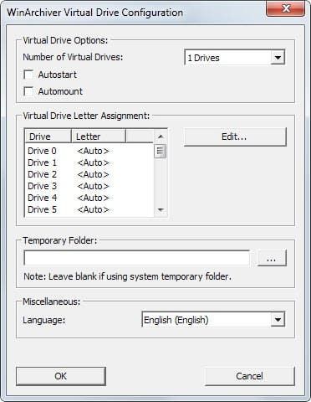Select Drive 1 row in list
This screenshot has height=402, width=311.
click(x=89, y=162)
